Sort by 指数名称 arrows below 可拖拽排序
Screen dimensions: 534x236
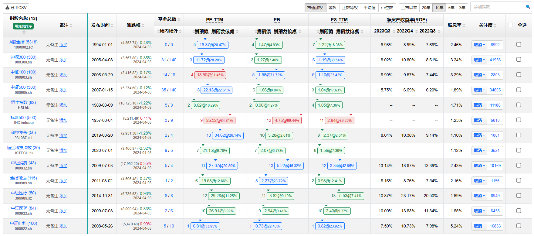coord(24,32)
